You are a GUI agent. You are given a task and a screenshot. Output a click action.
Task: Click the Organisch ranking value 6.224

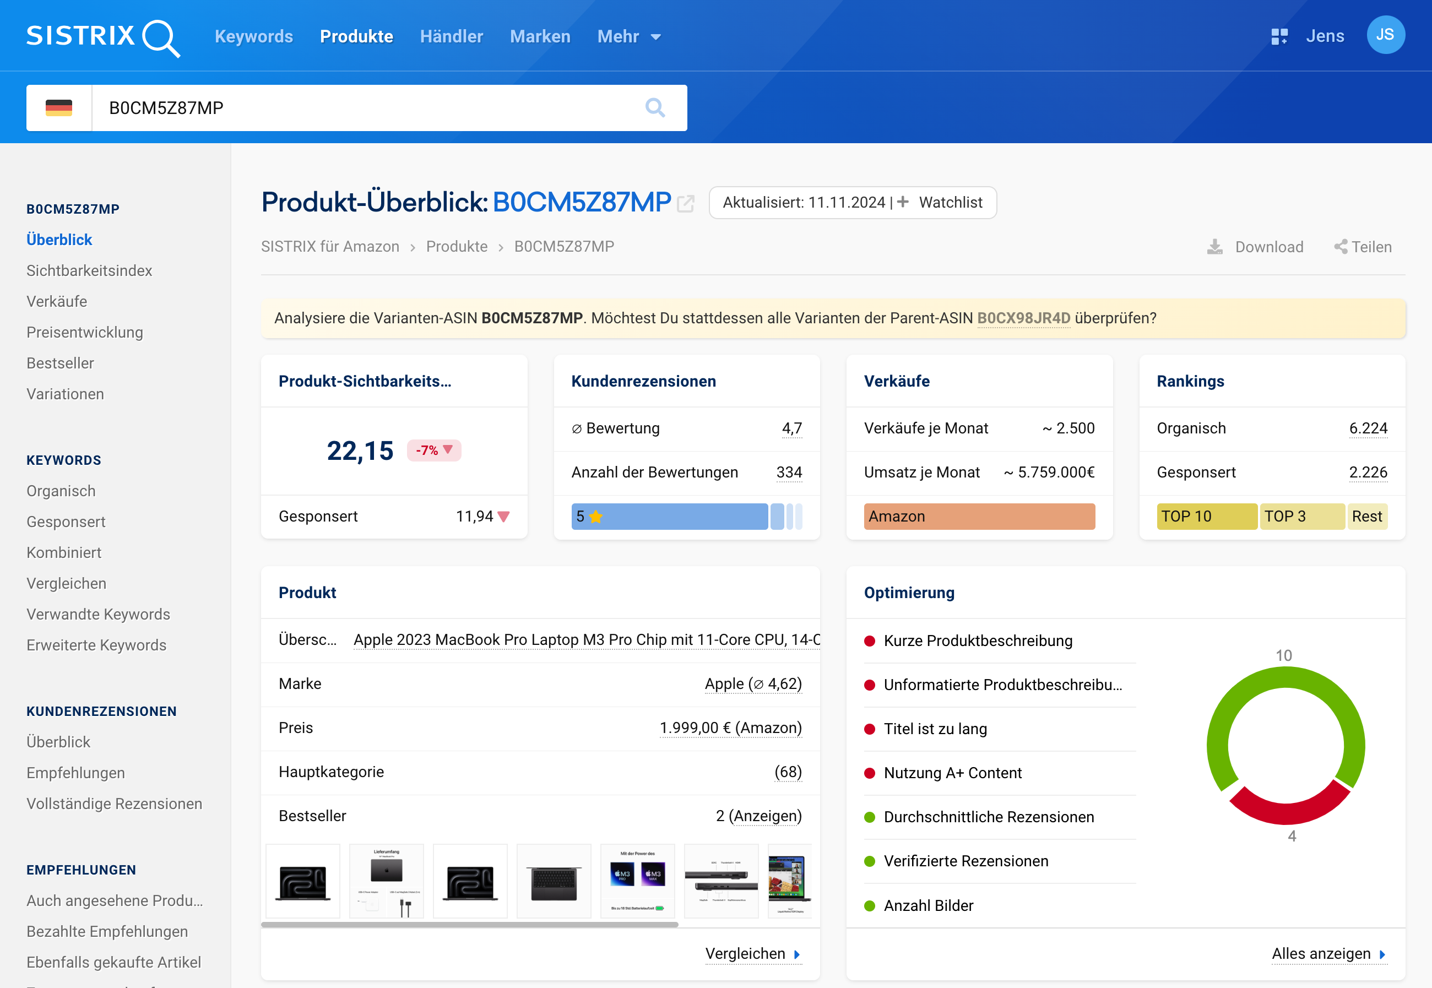(x=1368, y=428)
